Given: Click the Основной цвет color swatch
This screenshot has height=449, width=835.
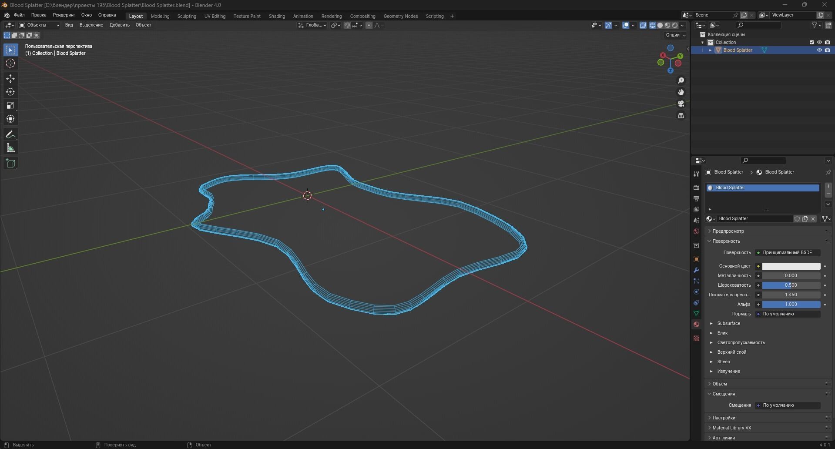Looking at the screenshot, I should [791, 266].
